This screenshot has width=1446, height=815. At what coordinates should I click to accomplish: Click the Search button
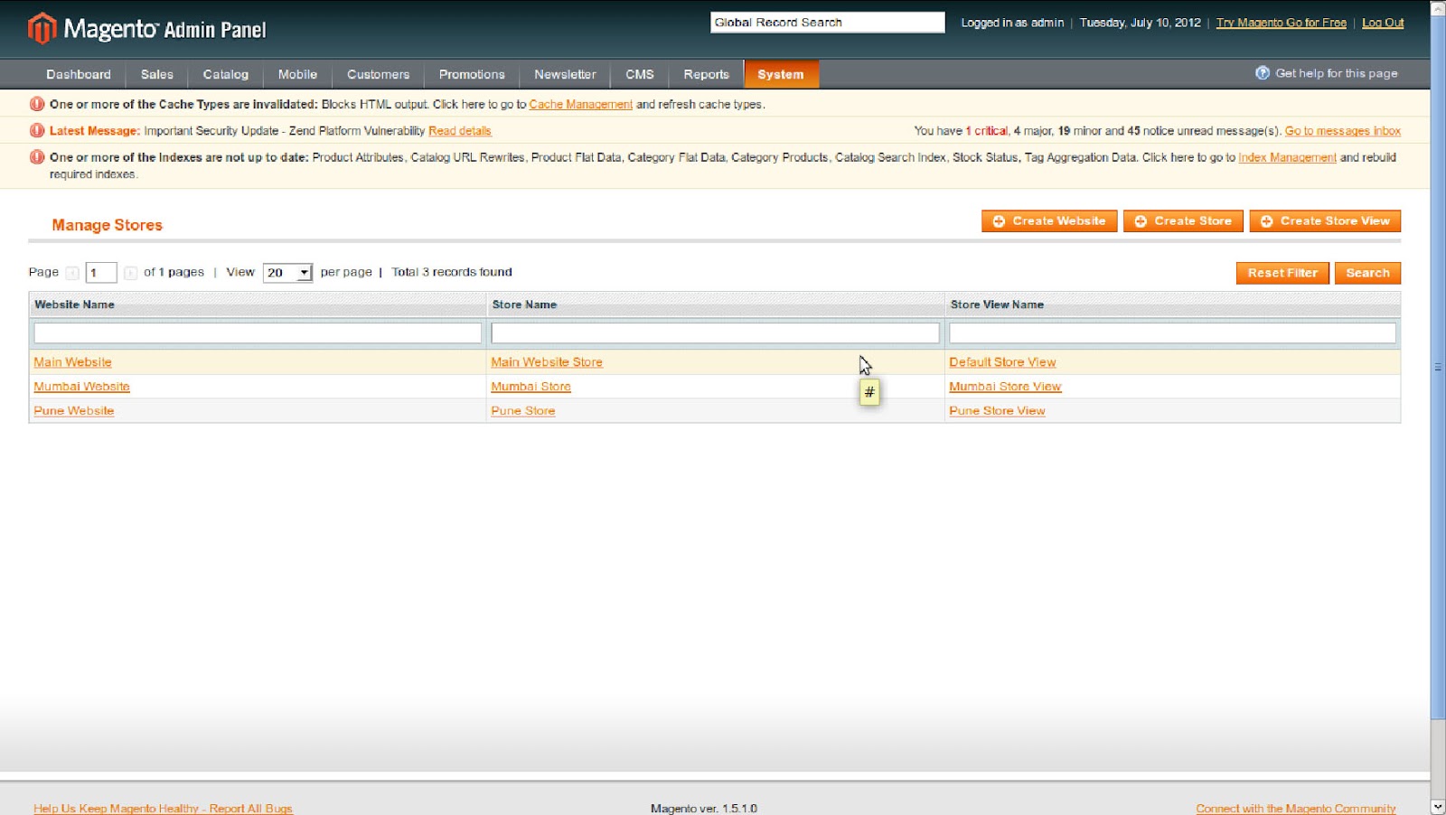[1367, 273]
